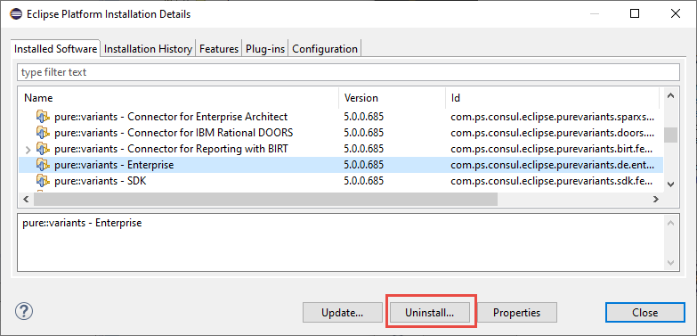The width and height of the screenshot is (697, 336).
Task: Click the Eclipse logo in title bar
Action: point(15,13)
